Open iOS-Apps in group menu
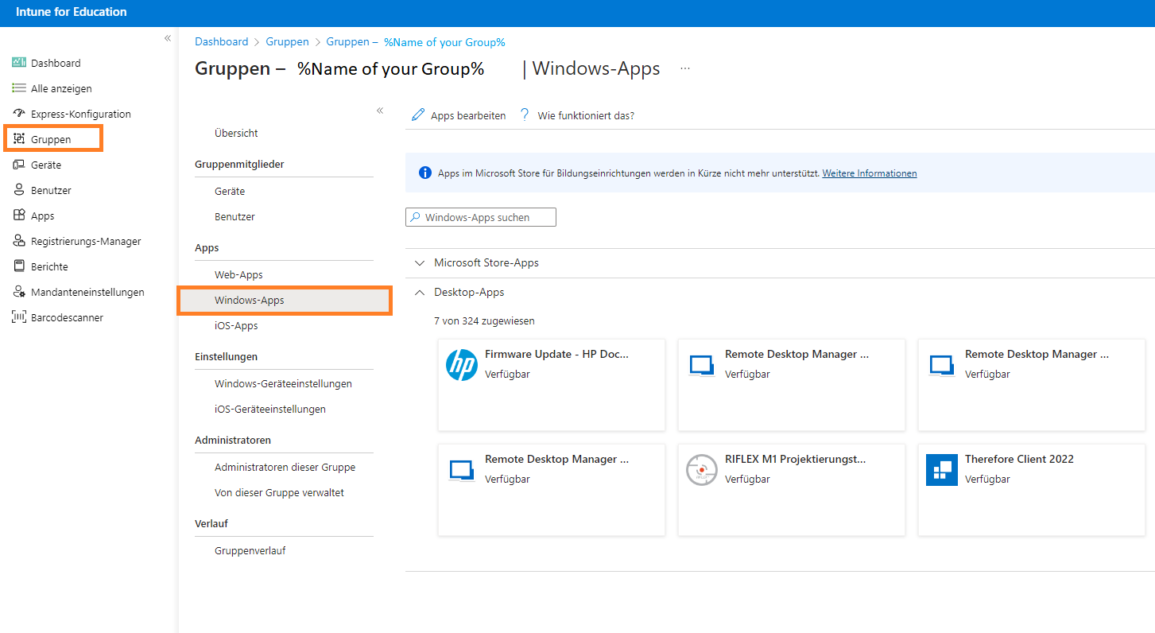The image size is (1155, 633). (236, 325)
